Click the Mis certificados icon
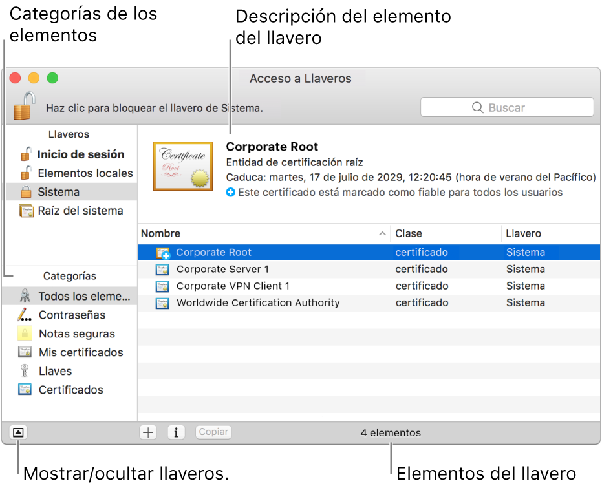602x488 pixels. click(25, 352)
